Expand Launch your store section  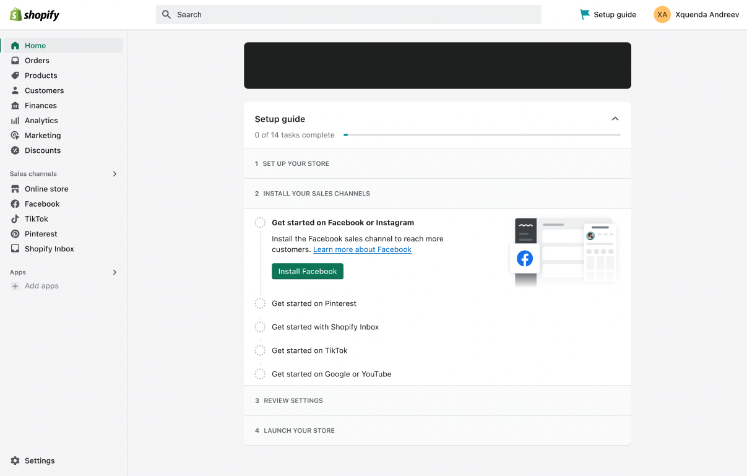tap(438, 430)
